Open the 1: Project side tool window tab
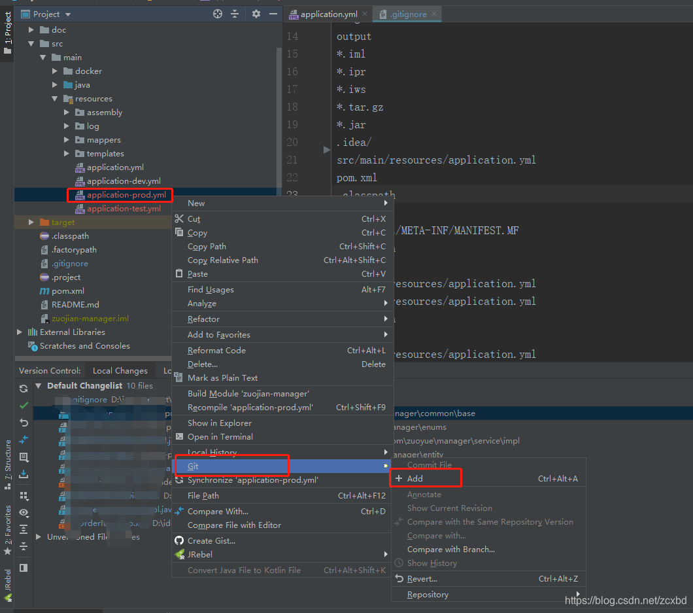Viewport: 693px width, 613px height. coord(7,32)
